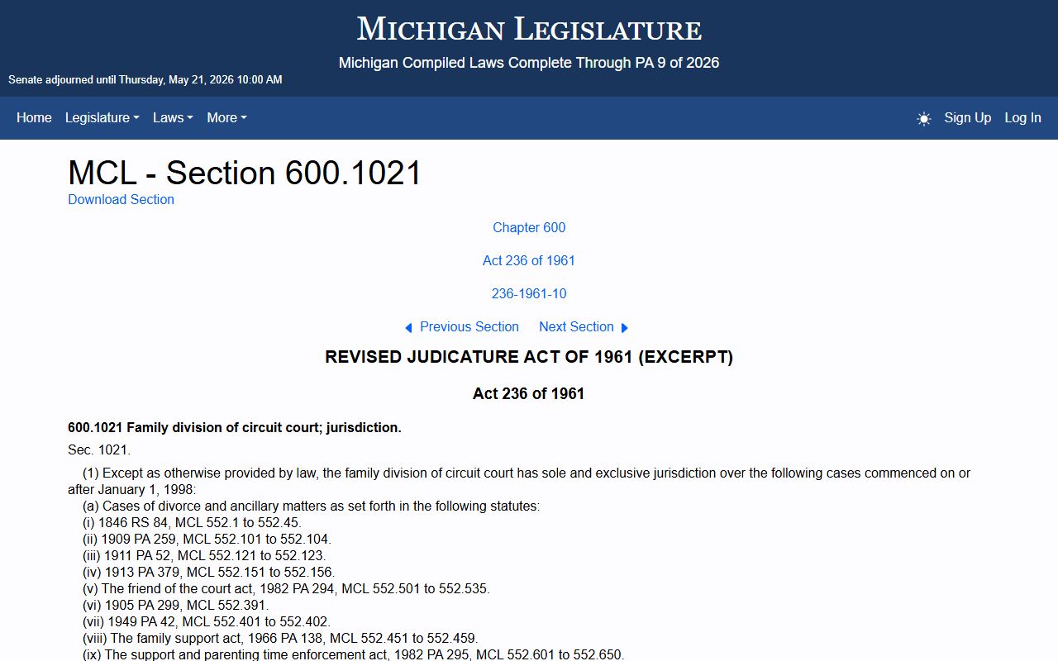
Task: Click the family support act line
Action: click(280, 639)
